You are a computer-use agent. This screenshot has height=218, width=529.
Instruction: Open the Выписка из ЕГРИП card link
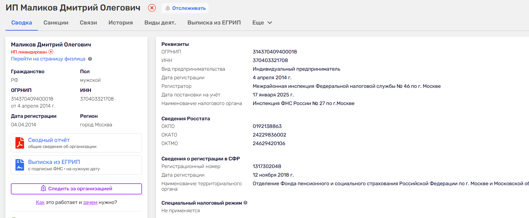54,162
